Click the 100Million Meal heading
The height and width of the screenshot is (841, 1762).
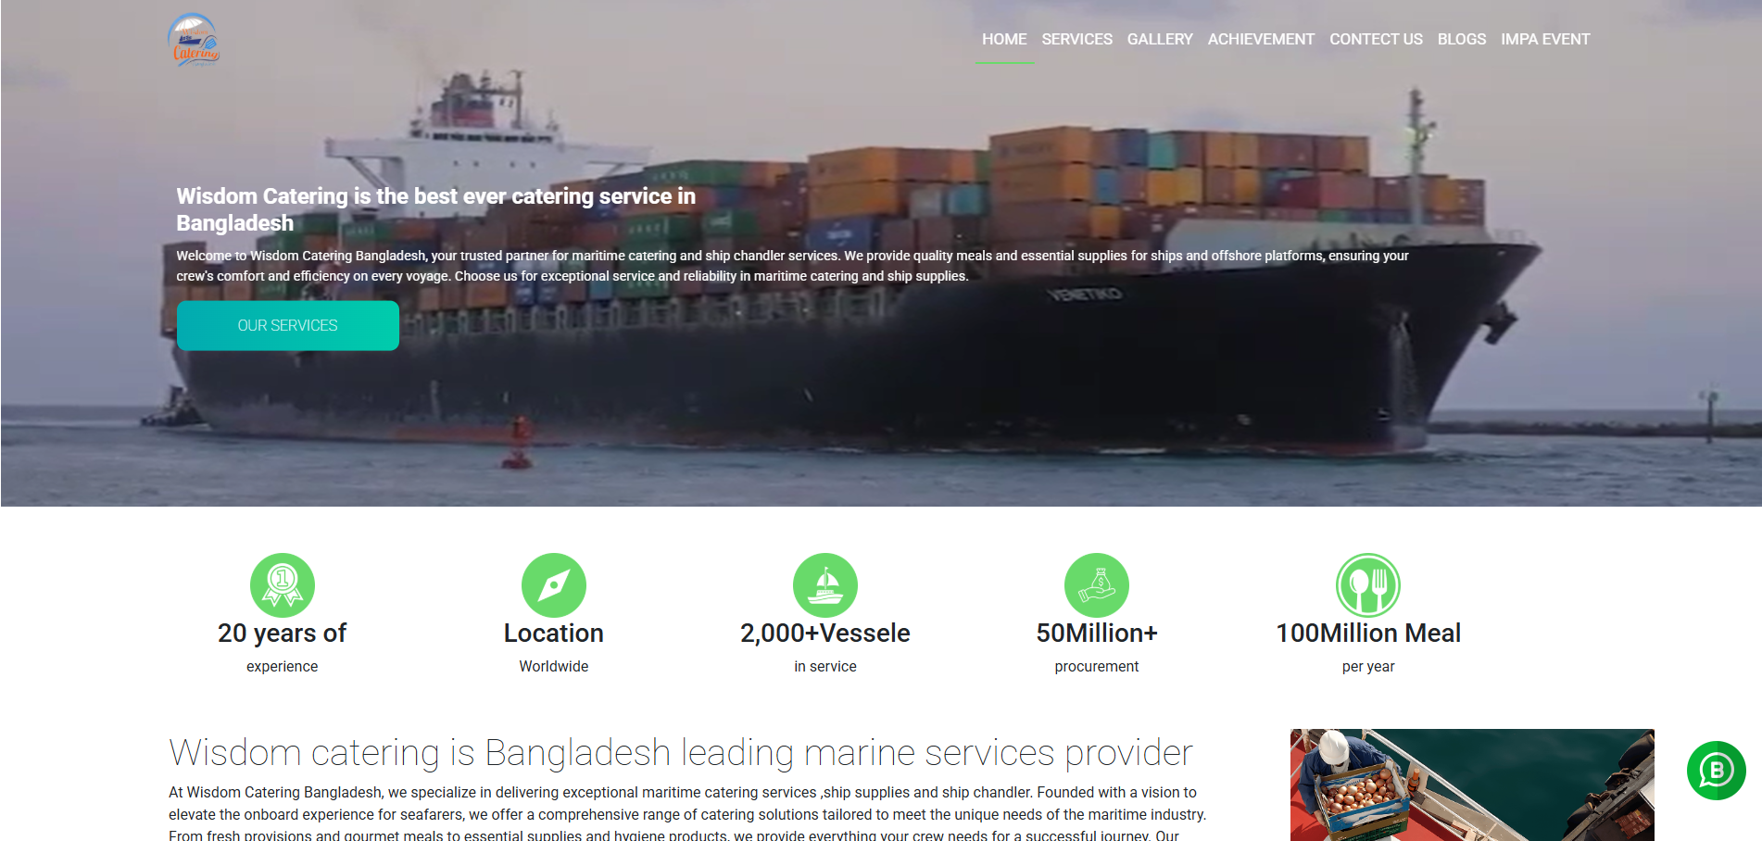1368,634
